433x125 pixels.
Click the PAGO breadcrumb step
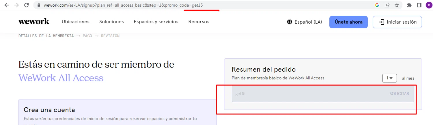[x=88, y=36]
